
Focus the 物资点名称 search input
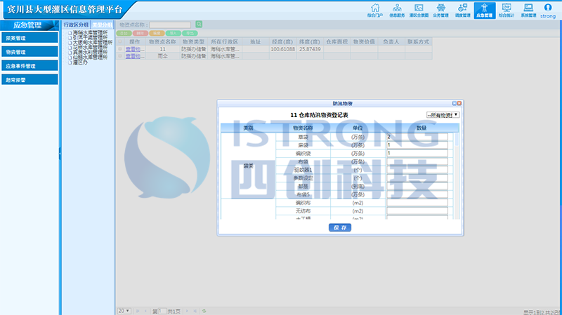pos(170,25)
